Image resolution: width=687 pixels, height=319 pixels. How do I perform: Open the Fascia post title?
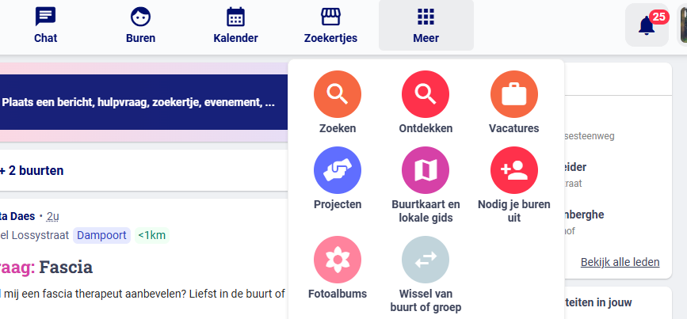pyautogui.click(x=66, y=267)
